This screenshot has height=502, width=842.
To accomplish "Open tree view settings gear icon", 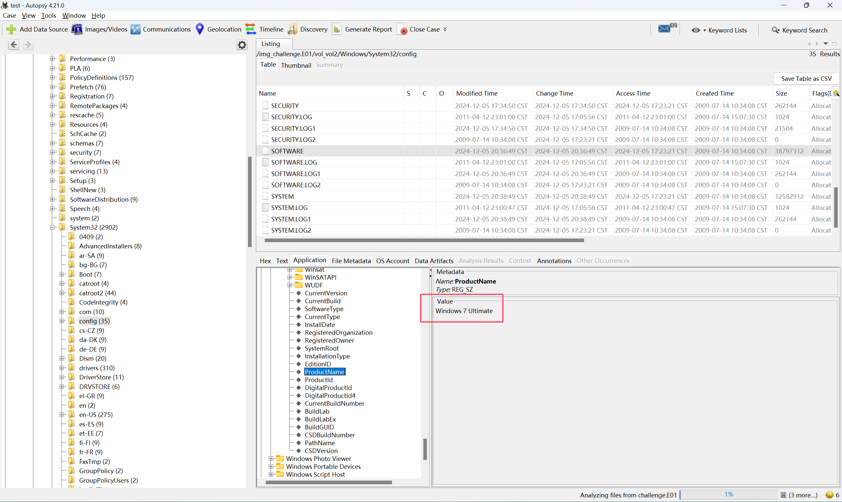I will point(242,45).
